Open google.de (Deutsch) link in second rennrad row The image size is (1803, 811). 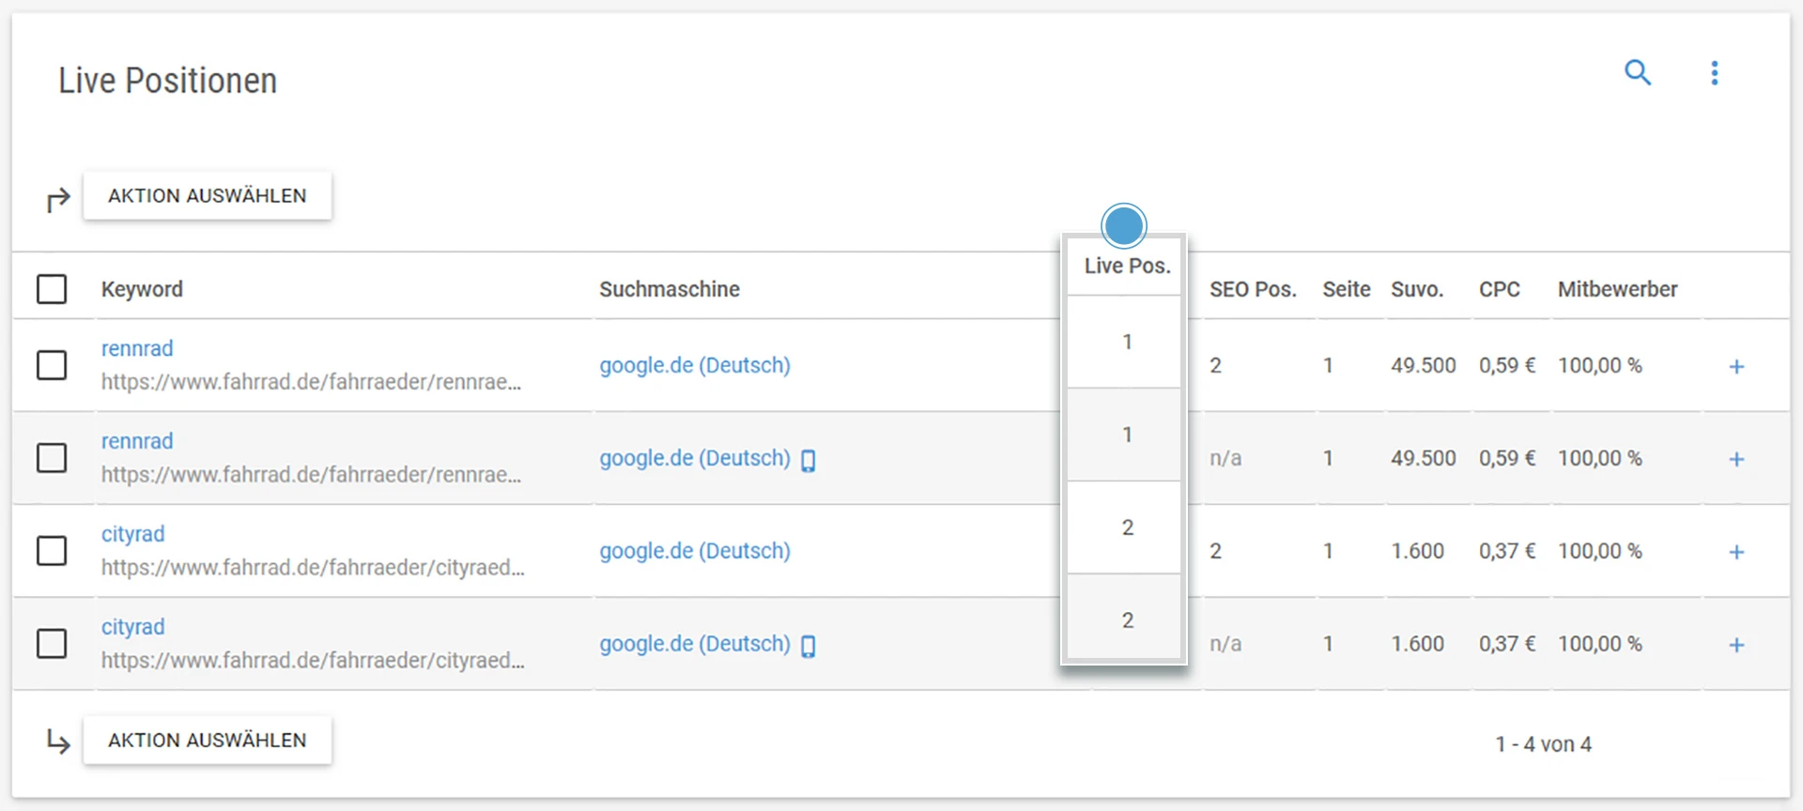[x=695, y=458]
